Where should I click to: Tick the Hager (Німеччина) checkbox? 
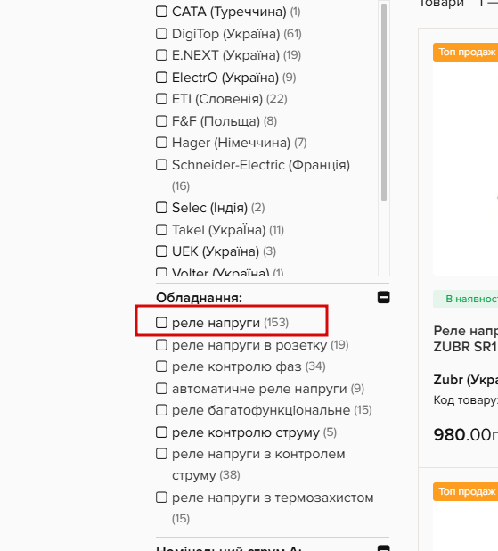coord(161,143)
